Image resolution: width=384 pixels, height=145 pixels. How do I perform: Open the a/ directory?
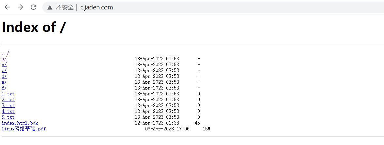pyautogui.click(x=4, y=59)
